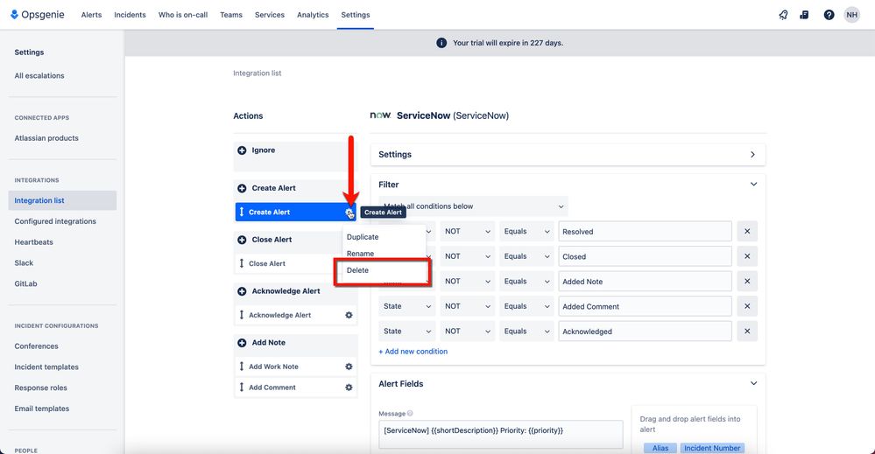Click plus icon next to Add Note
875x454 pixels.
coord(242,343)
